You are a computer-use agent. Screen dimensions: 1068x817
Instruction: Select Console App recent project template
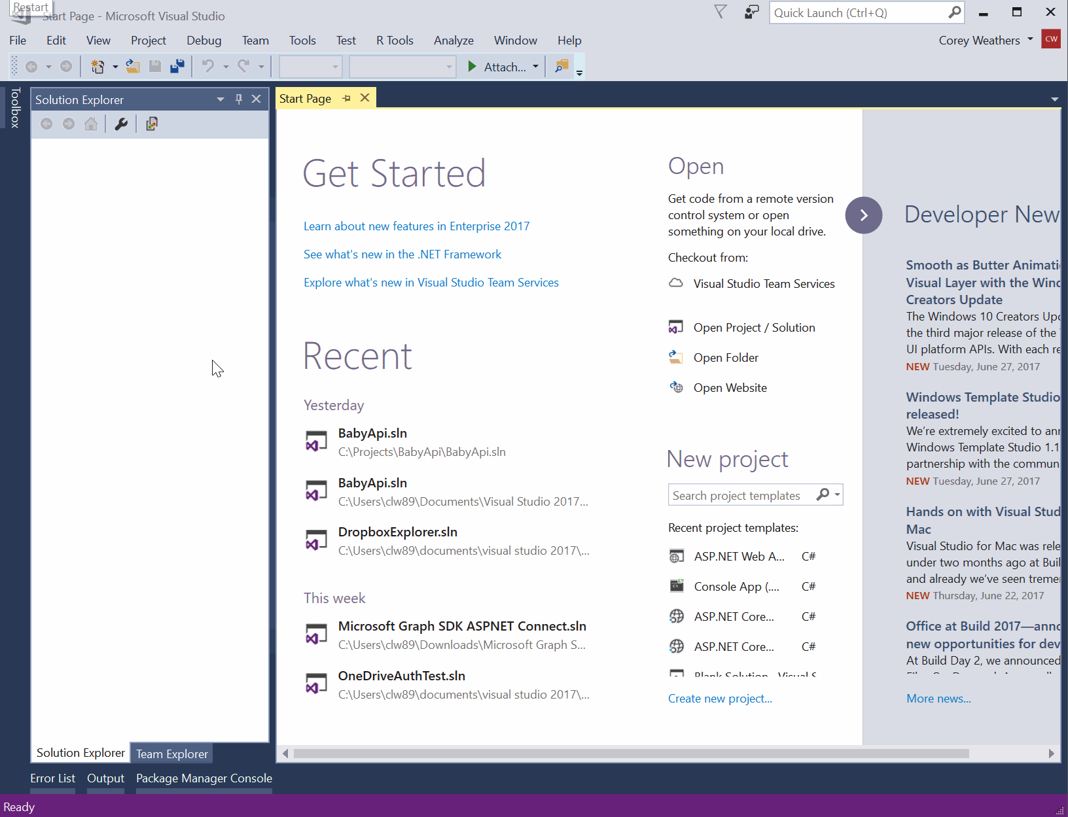(x=743, y=587)
